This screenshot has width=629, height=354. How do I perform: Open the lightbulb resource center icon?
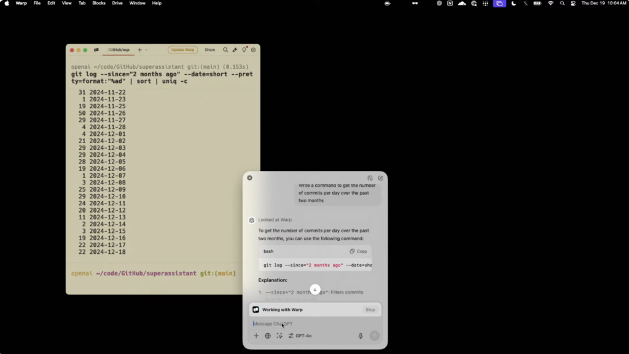[x=244, y=50]
